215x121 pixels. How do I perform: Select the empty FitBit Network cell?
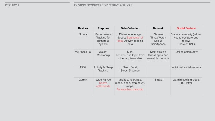(x=158, y=71)
